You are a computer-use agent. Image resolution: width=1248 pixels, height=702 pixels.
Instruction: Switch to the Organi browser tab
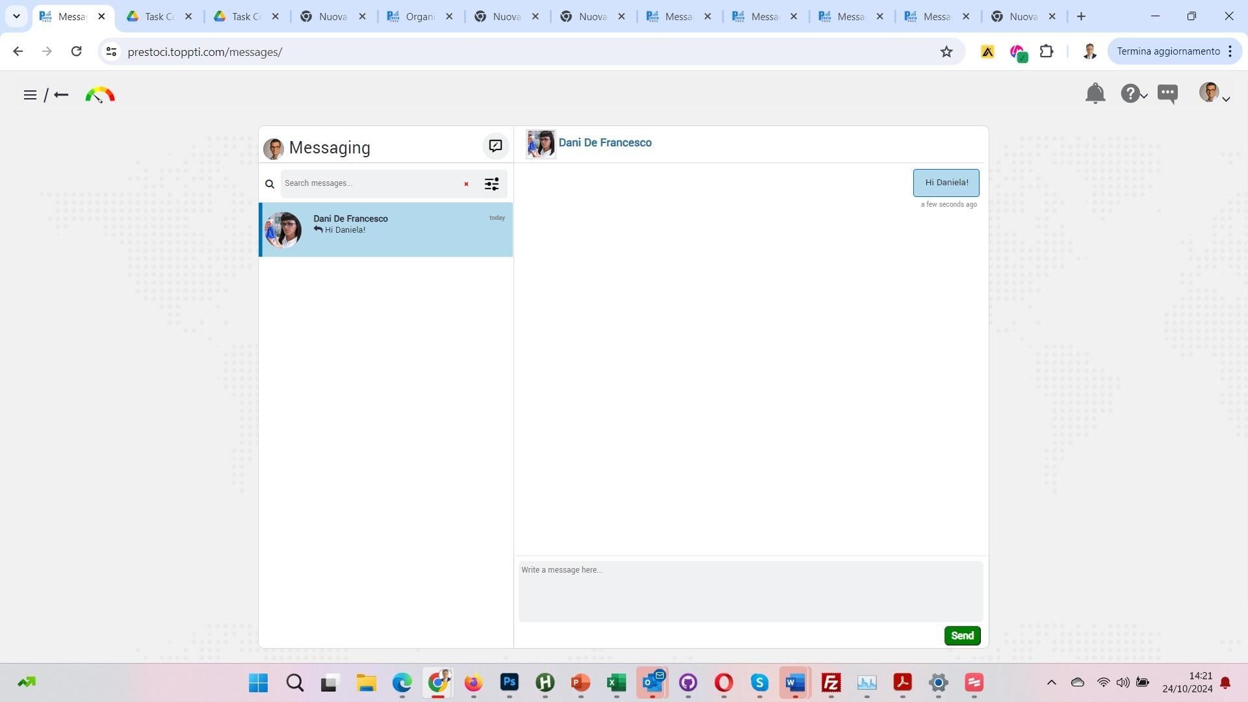click(420, 17)
